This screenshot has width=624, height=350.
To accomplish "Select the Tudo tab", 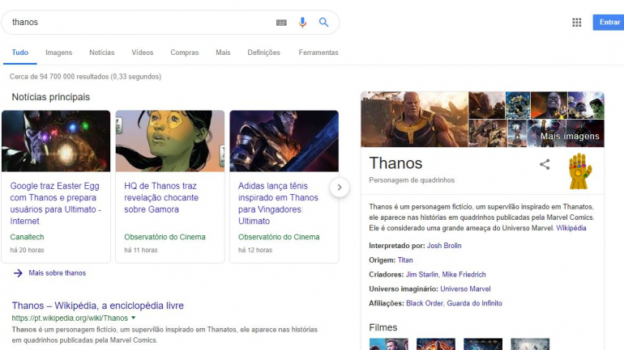I will (20, 53).
